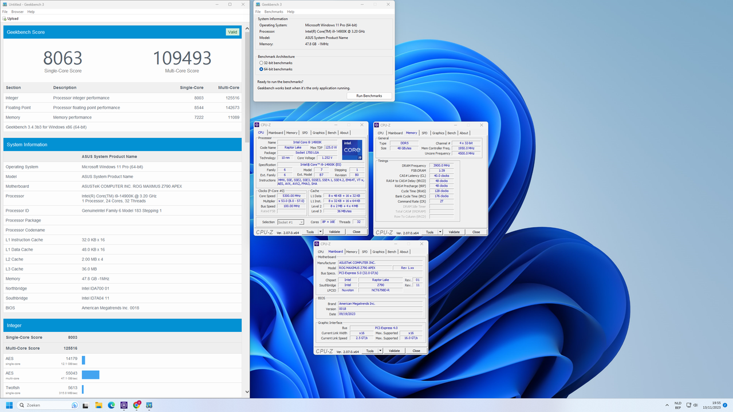Open Tools dropdown arrow in Memory window
Viewport: 733px width, 412px height.
440,232
